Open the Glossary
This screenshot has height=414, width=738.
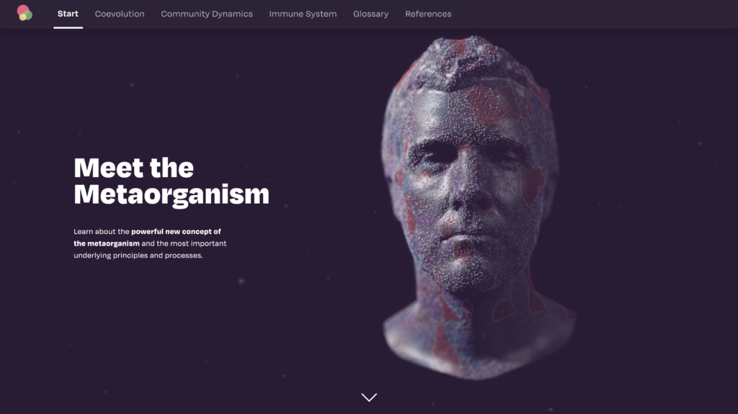pyautogui.click(x=371, y=14)
